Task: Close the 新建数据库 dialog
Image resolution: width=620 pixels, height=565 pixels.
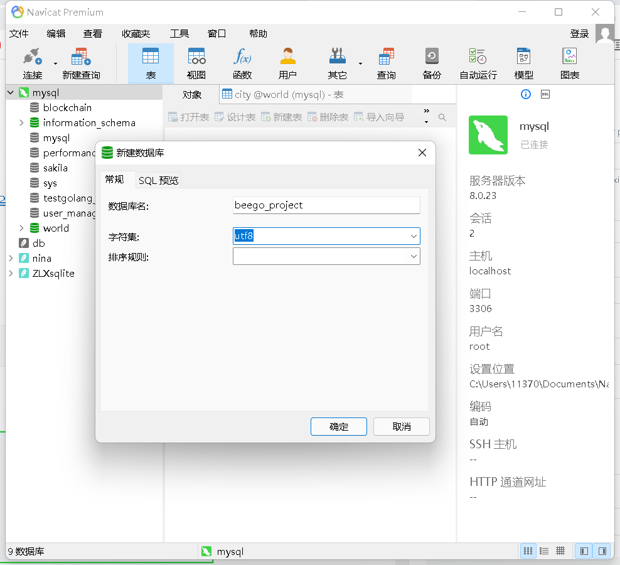Action: [x=422, y=153]
